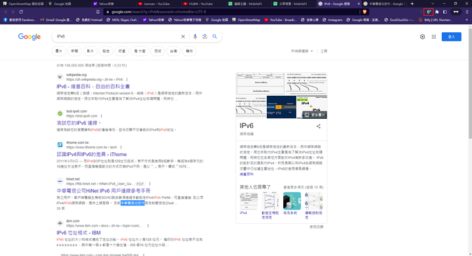
Task: Open the 域名系統 related thumbnail
Action: [292, 203]
